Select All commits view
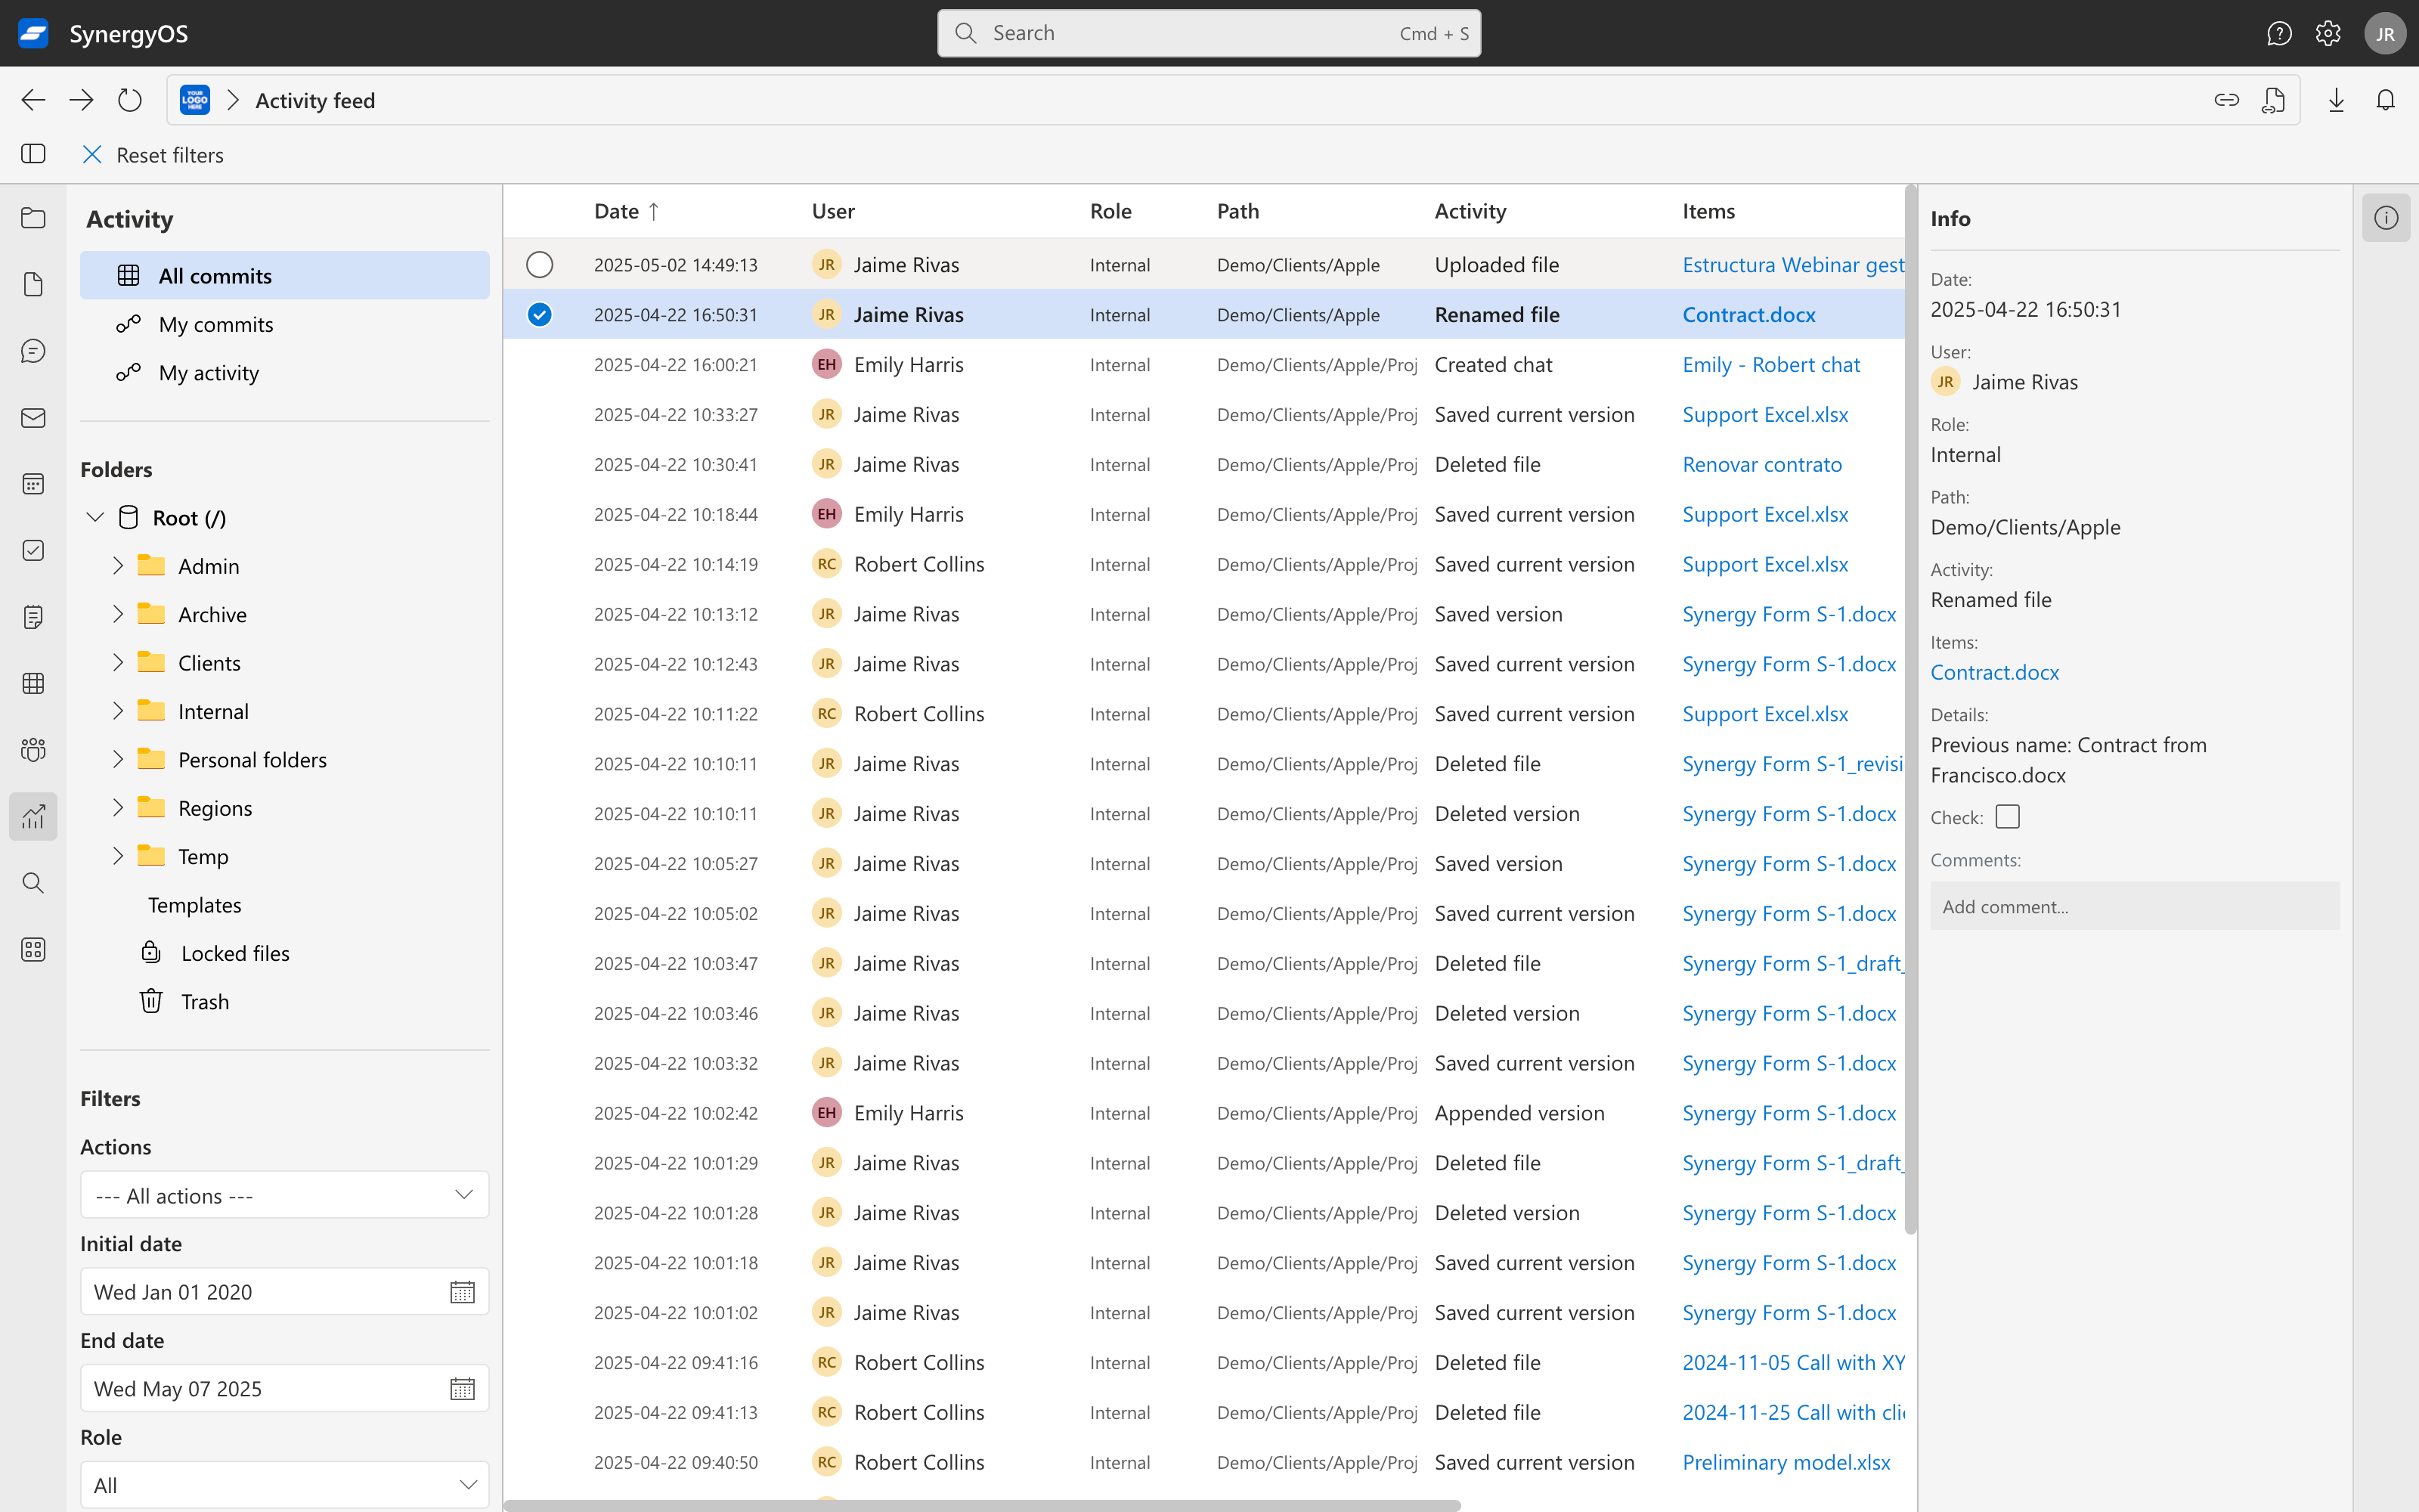The height and width of the screenshot is (1512, 2419). (x=285, y=275)
